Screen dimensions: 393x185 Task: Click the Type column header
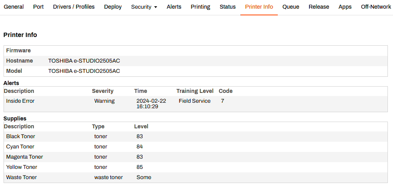(98, 126)
